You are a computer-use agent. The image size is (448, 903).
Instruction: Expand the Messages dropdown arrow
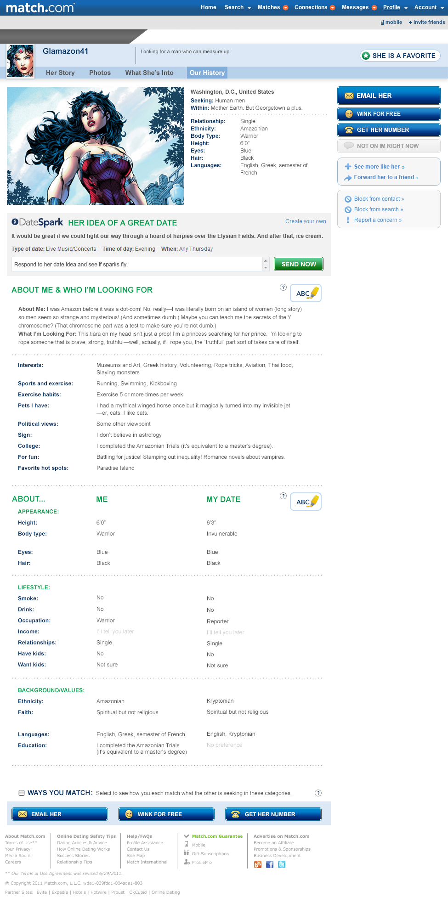(x=374, y=8)
